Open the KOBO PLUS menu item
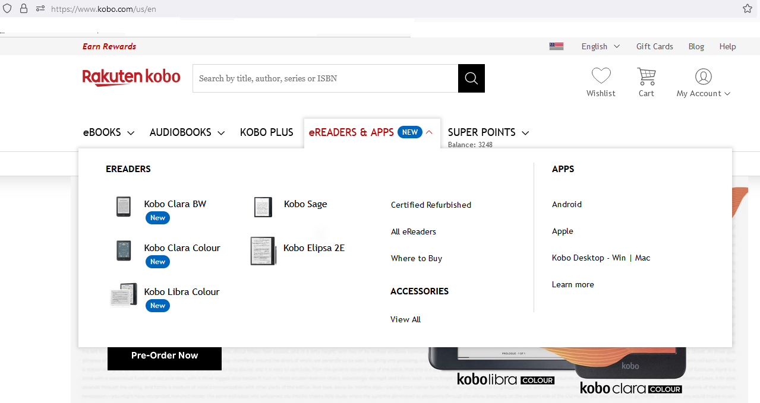The width and height of the screenshot is (760, 403). pyautogui.click(x=266, y=132)
